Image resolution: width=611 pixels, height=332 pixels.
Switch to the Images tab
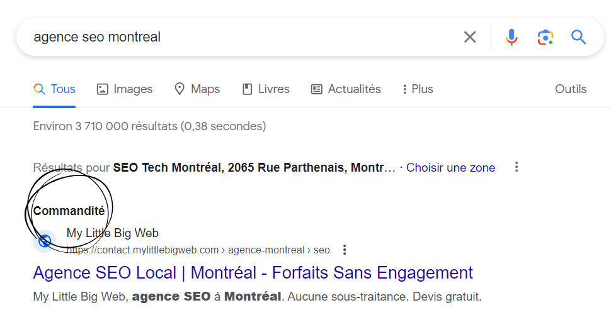125,89
